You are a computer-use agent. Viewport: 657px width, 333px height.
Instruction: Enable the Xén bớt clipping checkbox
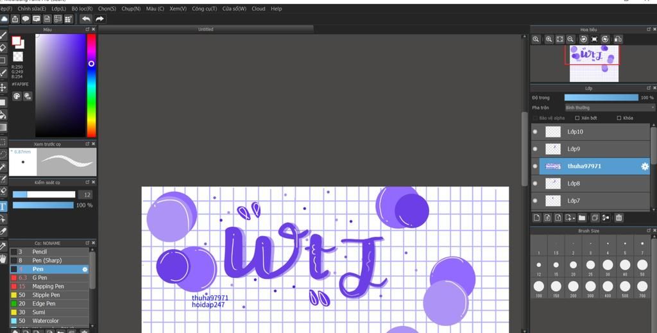click(x=577, y=118)
